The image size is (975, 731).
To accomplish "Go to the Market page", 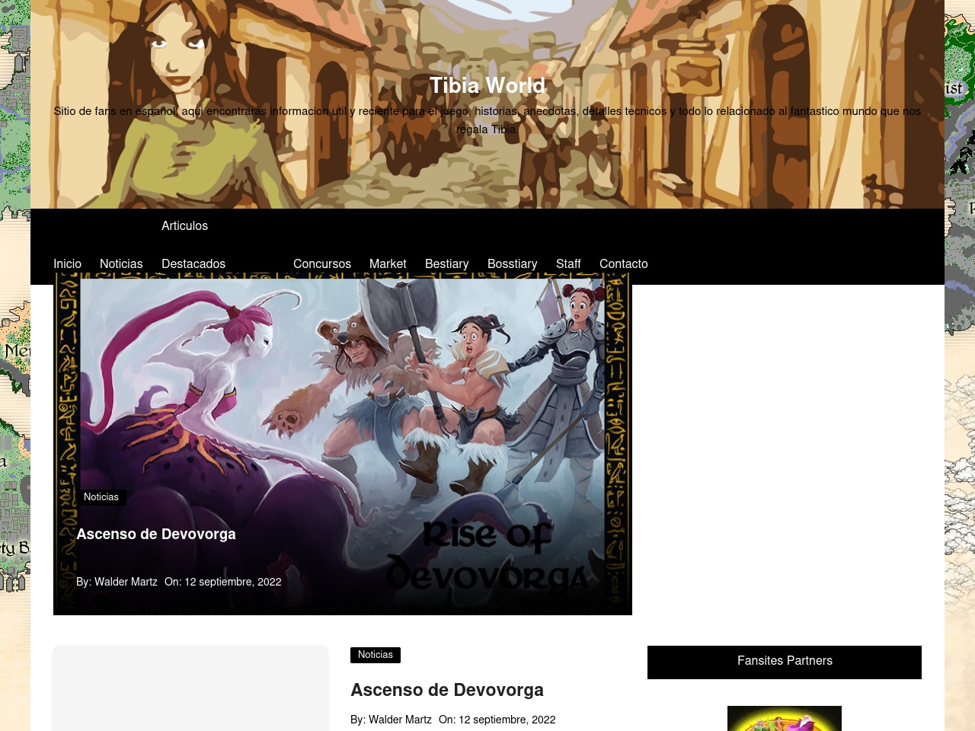I will click(388, 264).
